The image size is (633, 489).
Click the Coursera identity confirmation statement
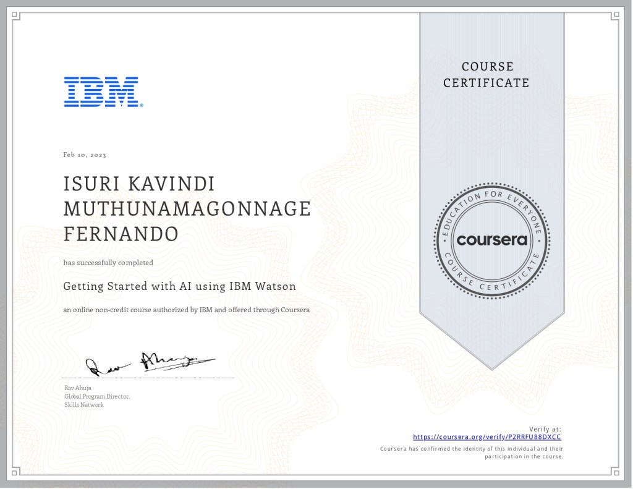(x=471, y=452)
